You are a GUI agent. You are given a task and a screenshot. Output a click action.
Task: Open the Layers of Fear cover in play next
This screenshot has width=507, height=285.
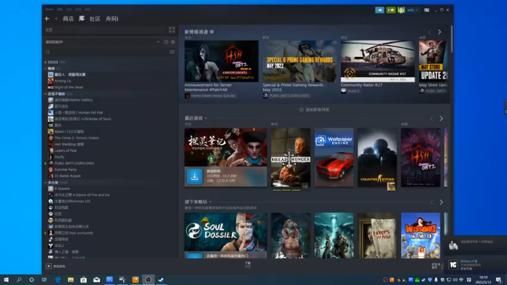coord(377,235)
